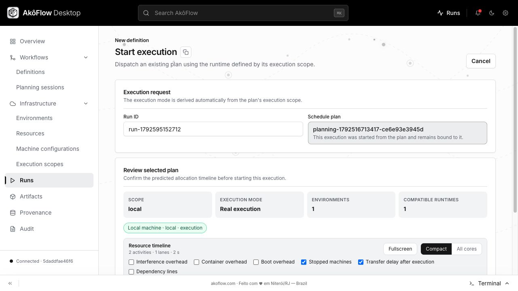Click the Infrastructure cloud icon
This screenshot has height=291, width=518.
pos(13,103)
